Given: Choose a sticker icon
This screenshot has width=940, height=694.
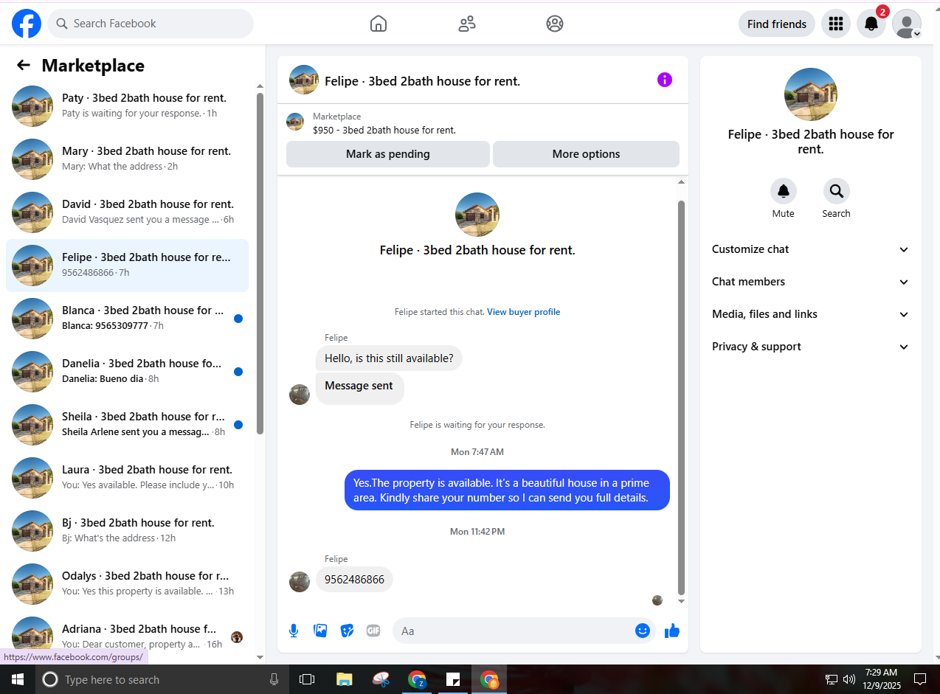Looking at the screenshot, I should [347, 631].
